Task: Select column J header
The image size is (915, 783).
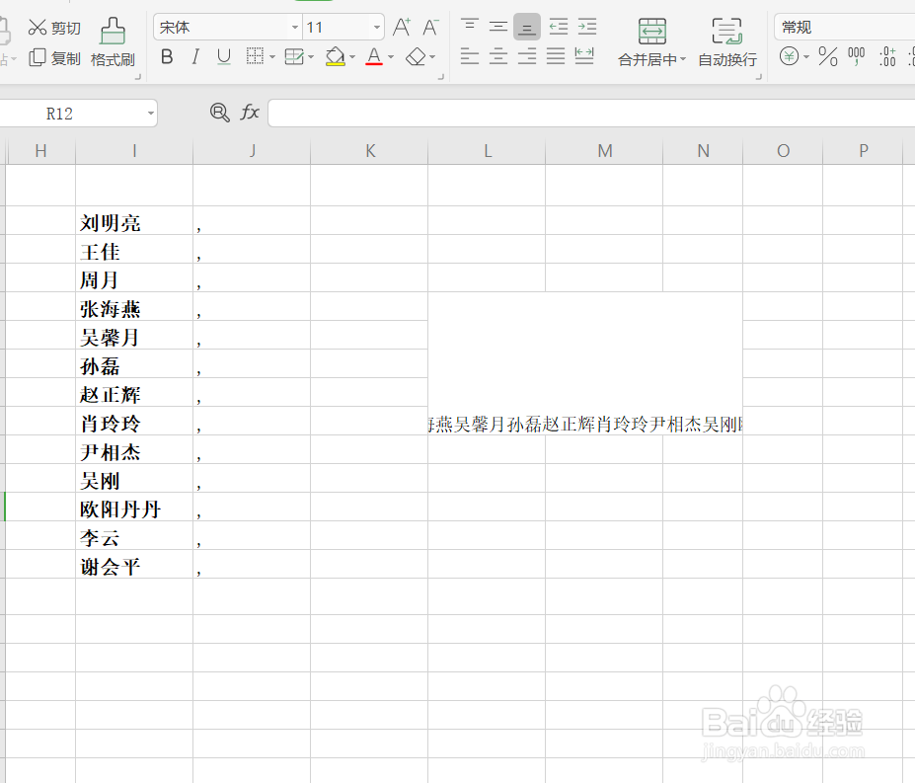Action: tap(252, 151)
